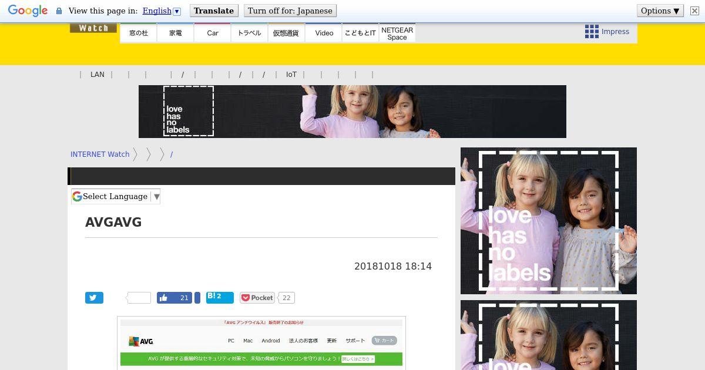Open the Options dropdown menu

(660, 11)
